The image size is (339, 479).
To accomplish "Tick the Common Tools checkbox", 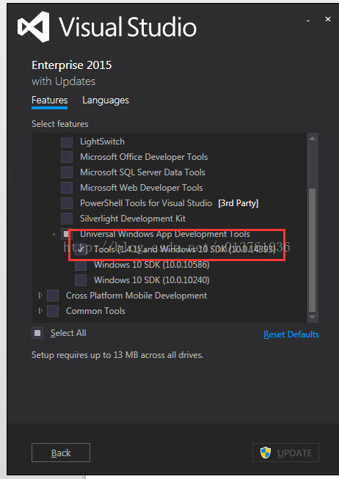I will [53, 311].
